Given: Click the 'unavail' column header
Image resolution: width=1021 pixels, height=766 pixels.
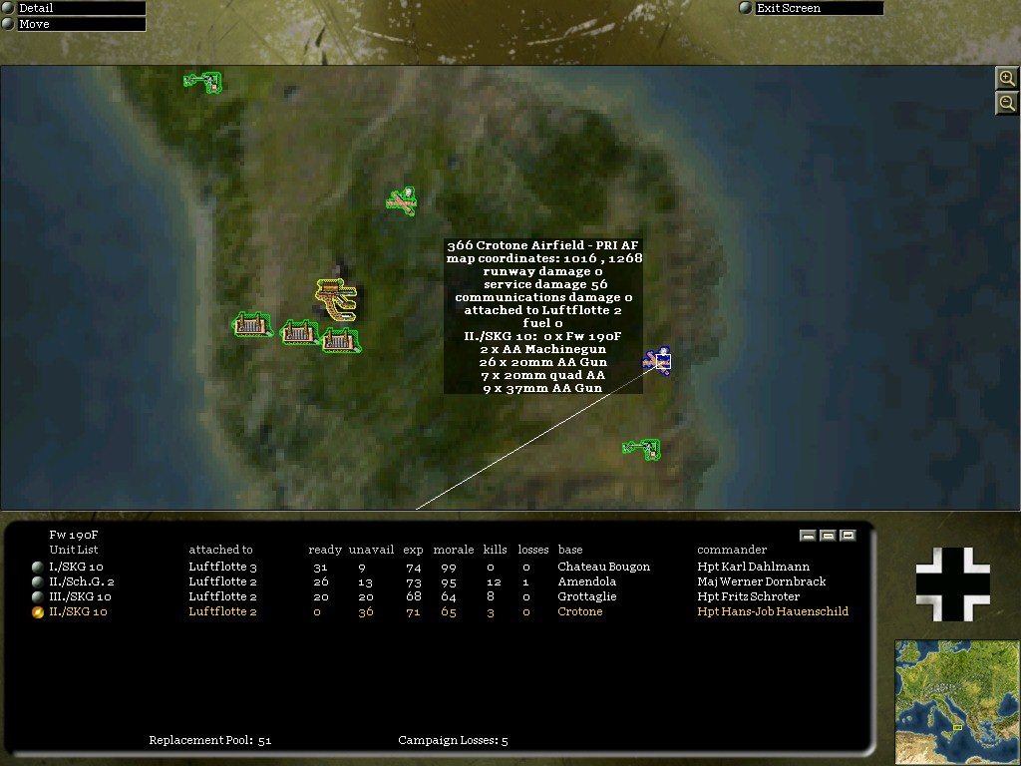Looking at the screenshot, I should [x=371, y=550].
